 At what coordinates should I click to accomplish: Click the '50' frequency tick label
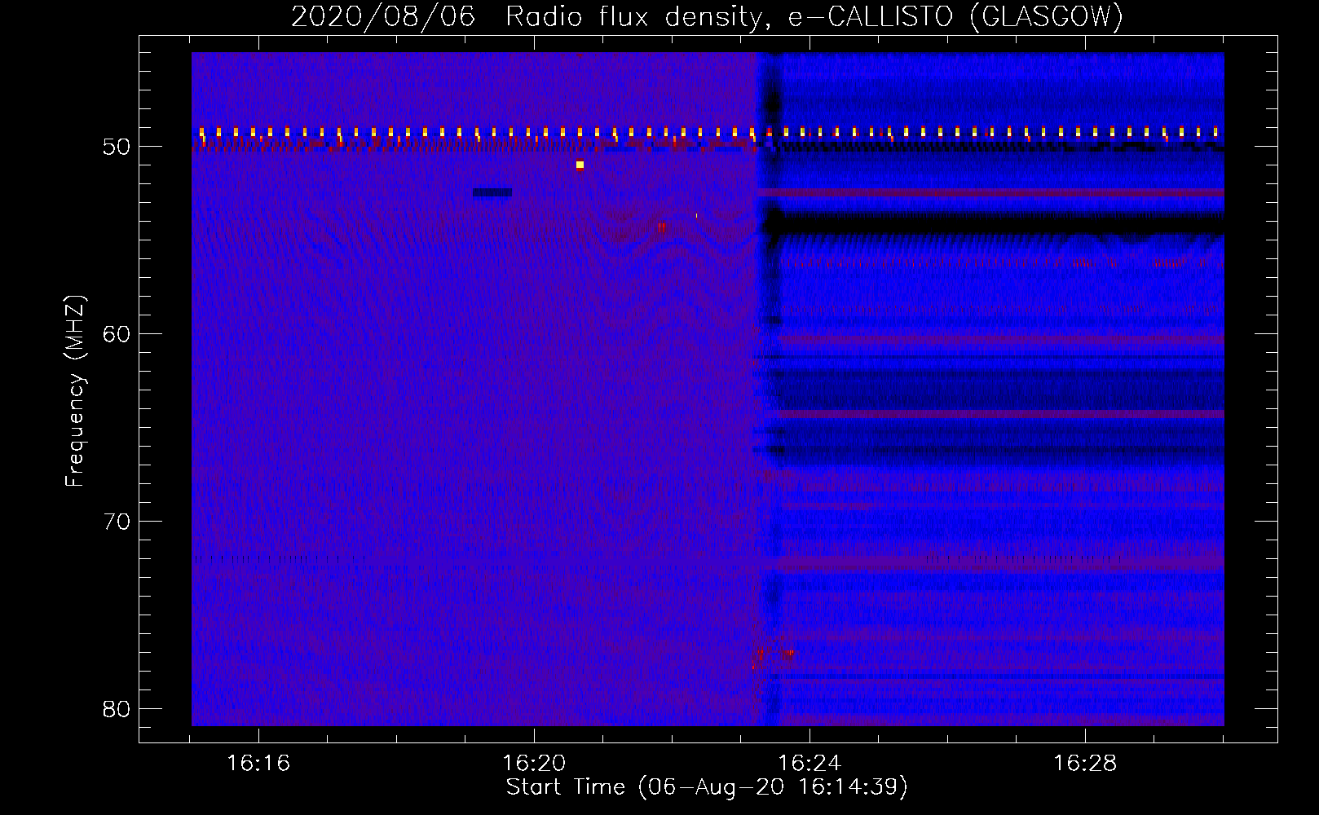117,147
